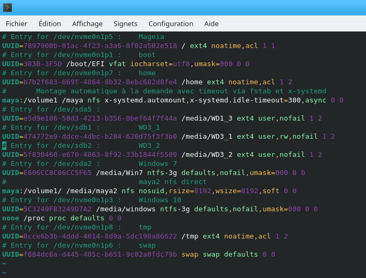Click /media/Win7 mount point
The image size is (366, 278).
[120, 173]
